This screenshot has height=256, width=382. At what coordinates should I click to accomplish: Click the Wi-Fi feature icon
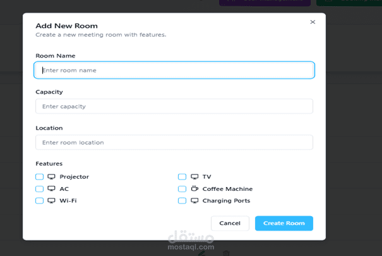[52, 200]
